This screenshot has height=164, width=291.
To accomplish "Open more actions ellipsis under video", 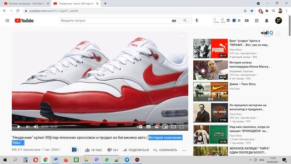I will pos(184,150).
